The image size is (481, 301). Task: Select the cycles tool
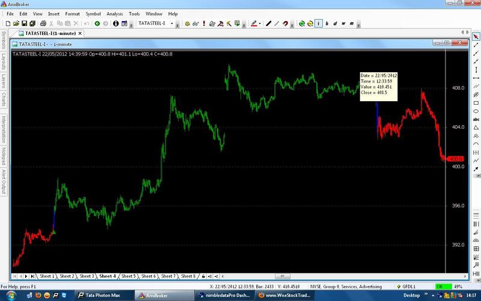(476, 152)
